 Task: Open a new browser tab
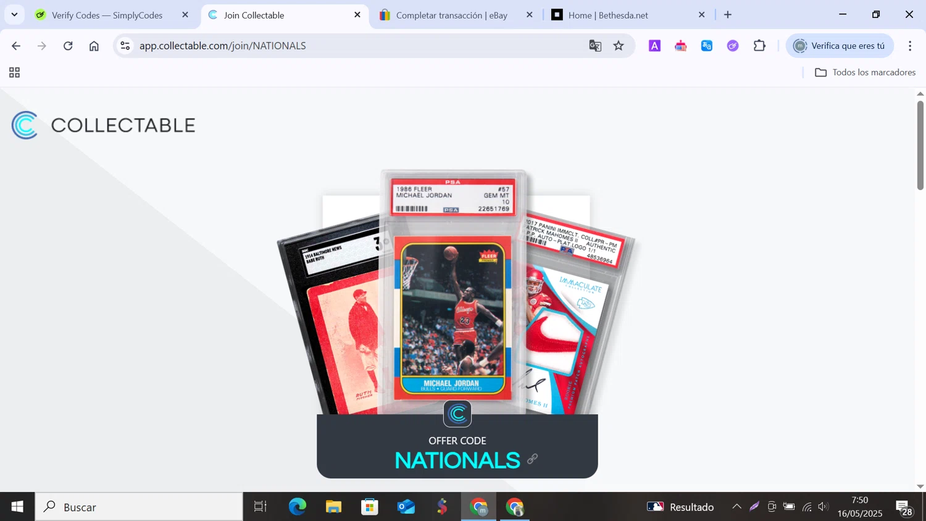pos(728,15)
